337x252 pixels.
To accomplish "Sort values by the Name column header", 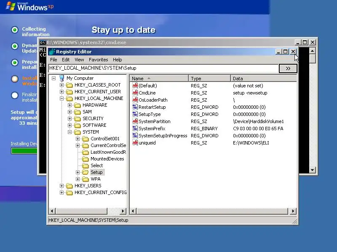I will point(159,79).
